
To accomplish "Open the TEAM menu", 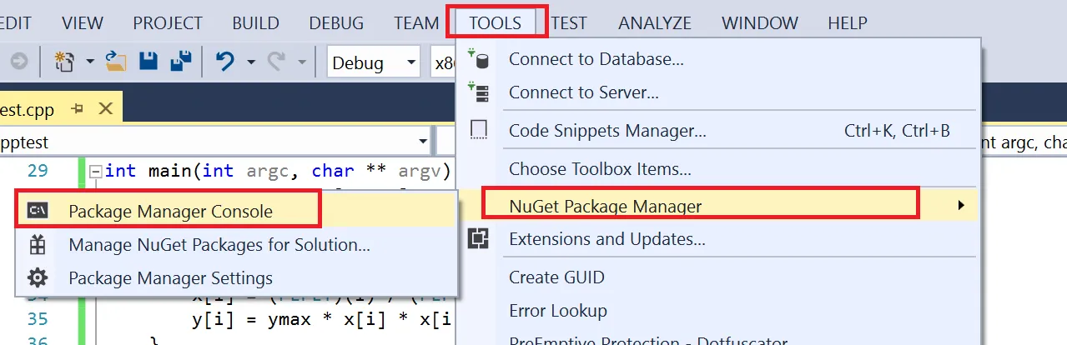I will [416, 23].
